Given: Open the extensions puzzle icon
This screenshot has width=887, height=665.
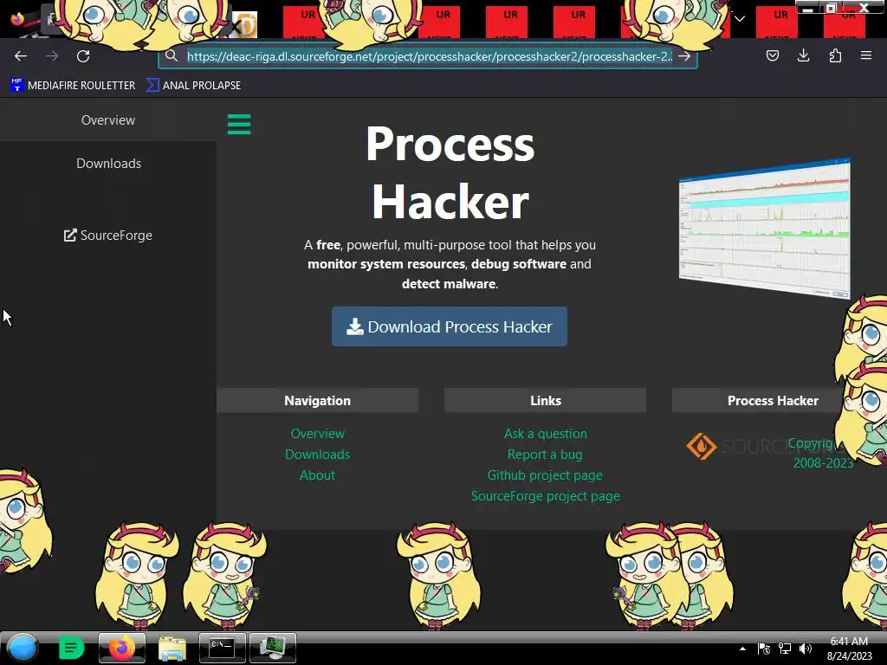Looking at the screenshot, I should point(835,55).
